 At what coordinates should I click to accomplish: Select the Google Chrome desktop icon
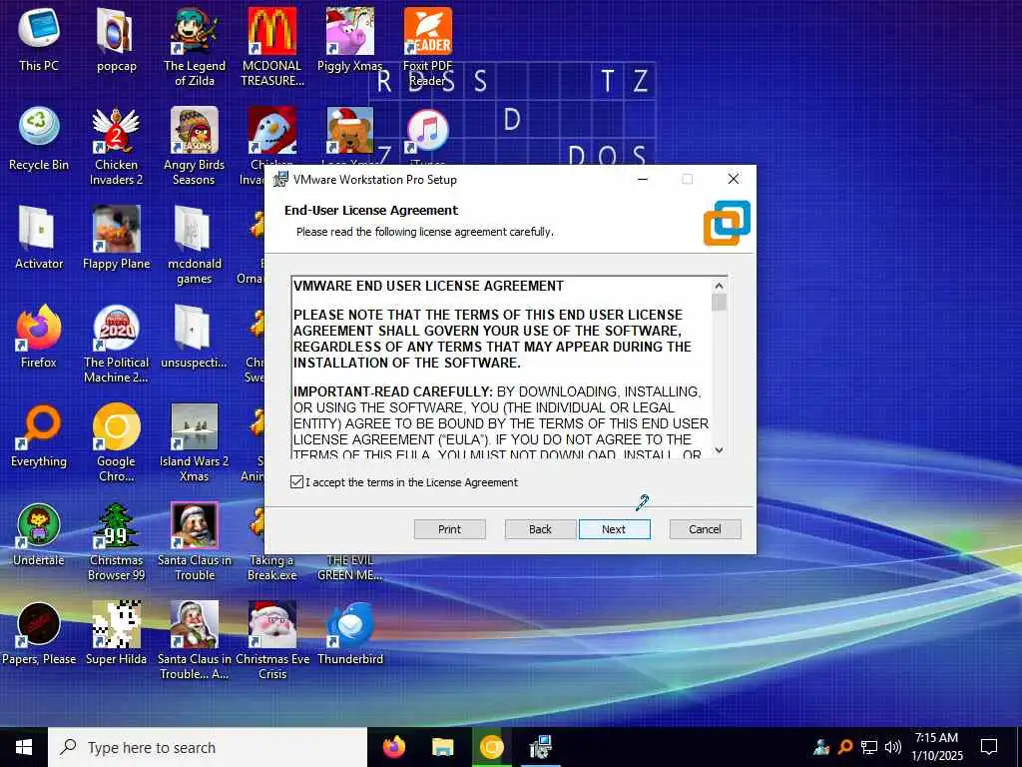click(116, 443)
